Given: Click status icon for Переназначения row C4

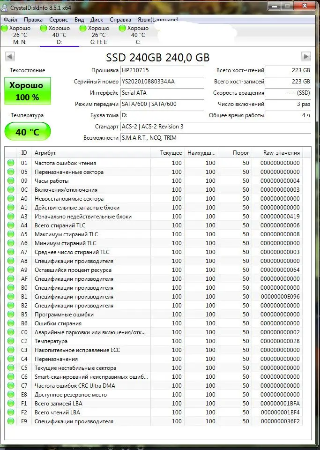Looking at the screenshot, I should (11, 359).
